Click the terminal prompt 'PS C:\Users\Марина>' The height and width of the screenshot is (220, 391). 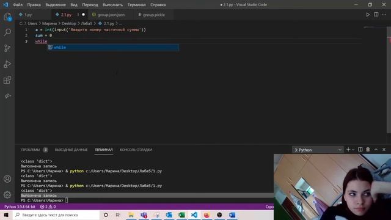42,200
